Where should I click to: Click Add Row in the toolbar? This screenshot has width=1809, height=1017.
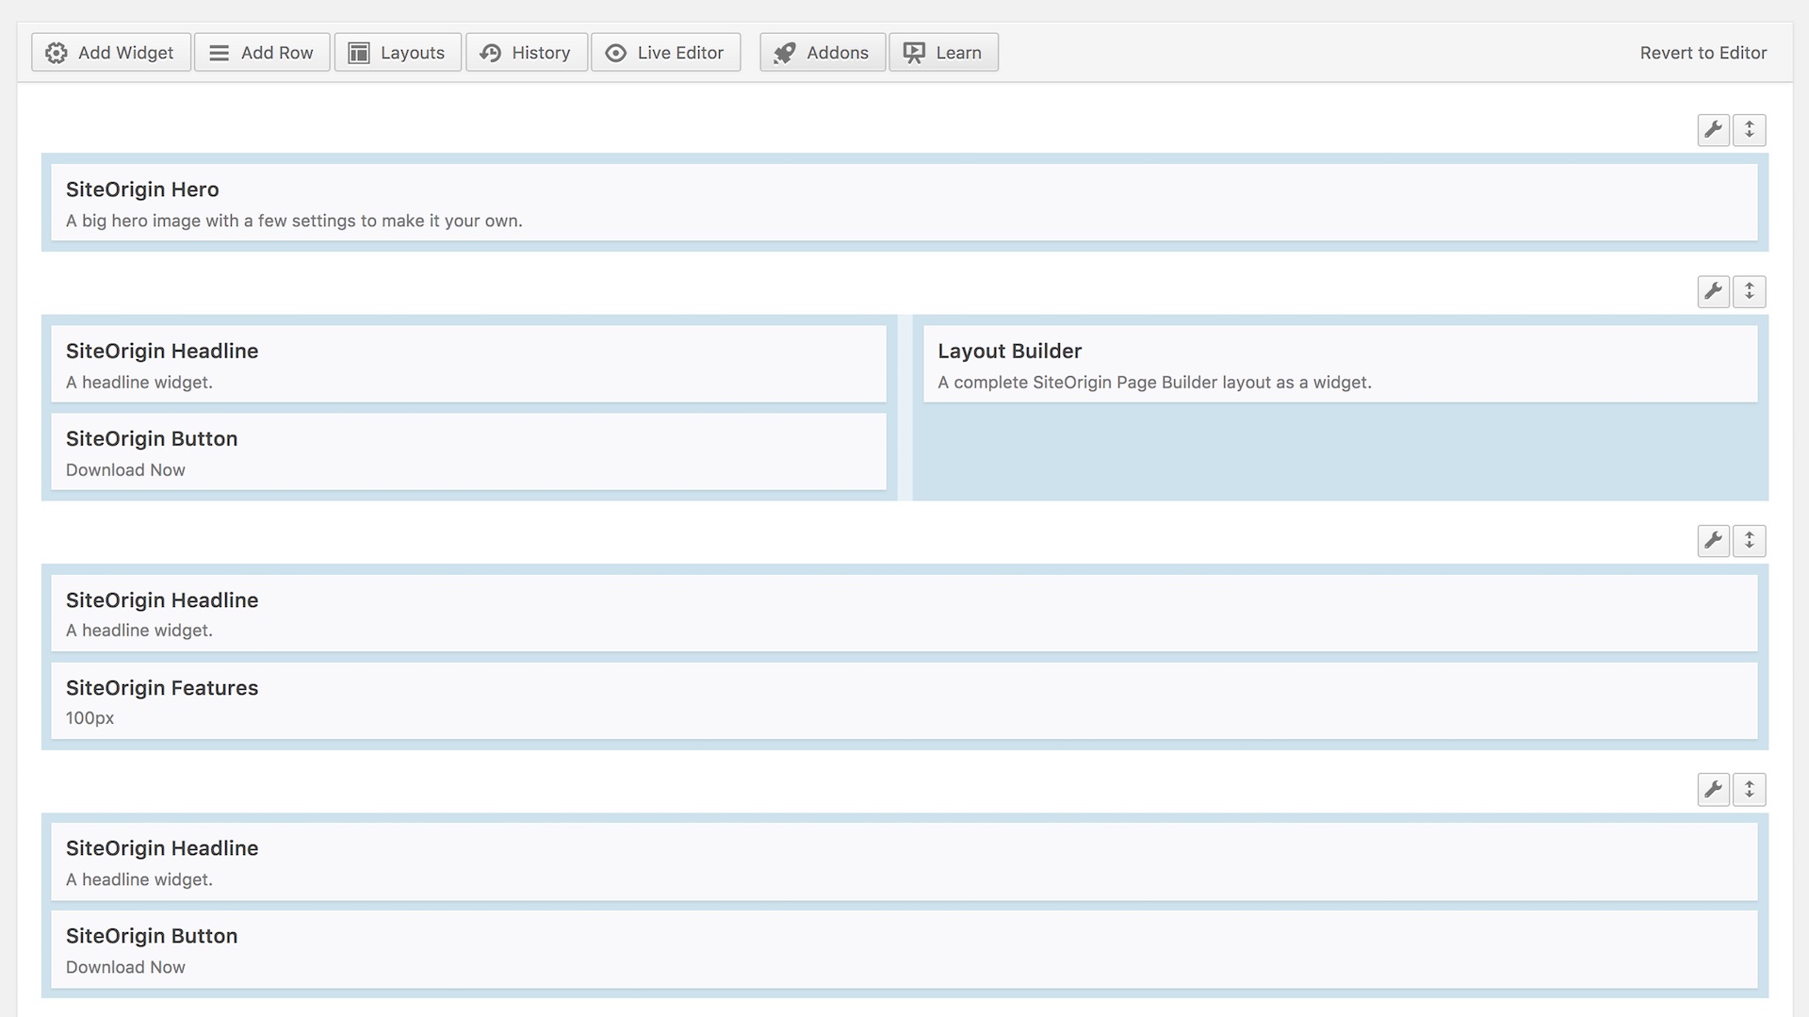pyautogui.click(x=262, y=52)
